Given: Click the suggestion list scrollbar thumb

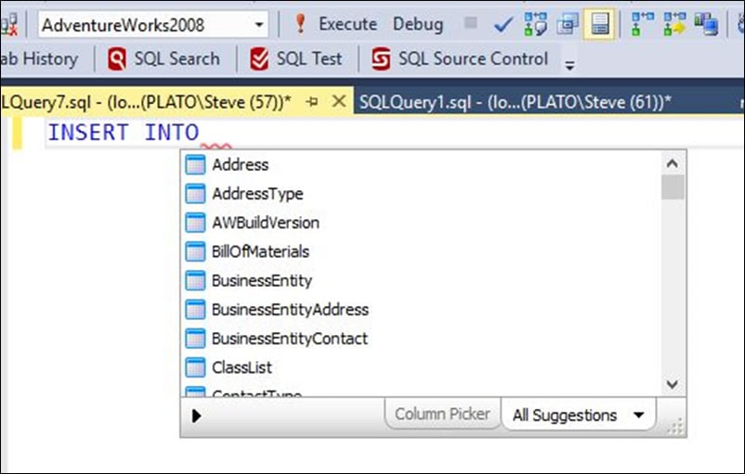Looking at the screenshot, I should (673, 187).
